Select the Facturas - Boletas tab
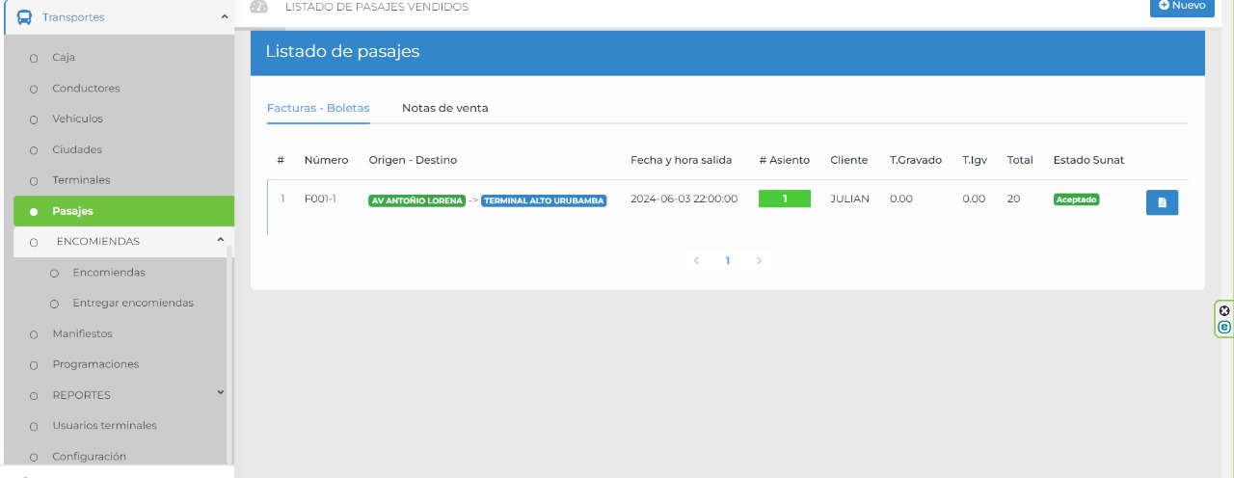The image size is (1234, 478). pos(318,108)
